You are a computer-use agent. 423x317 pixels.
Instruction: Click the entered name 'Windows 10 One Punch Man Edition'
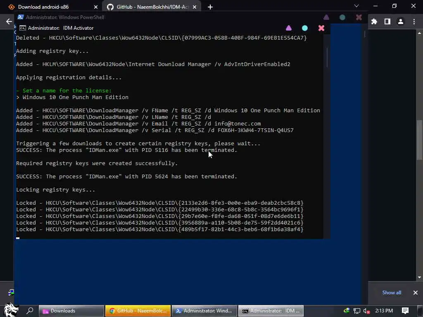point(76,97)
